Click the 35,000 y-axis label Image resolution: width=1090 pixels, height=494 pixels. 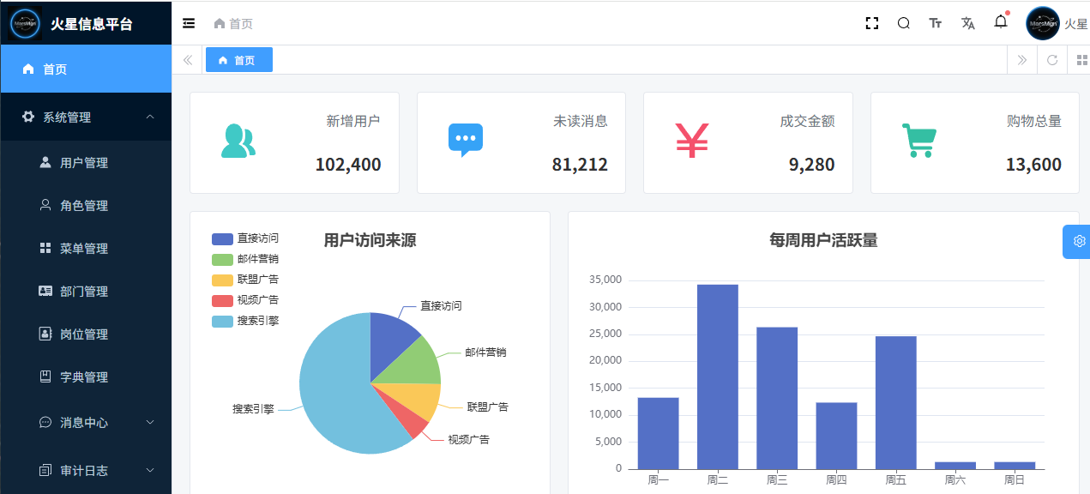point(605,280)
